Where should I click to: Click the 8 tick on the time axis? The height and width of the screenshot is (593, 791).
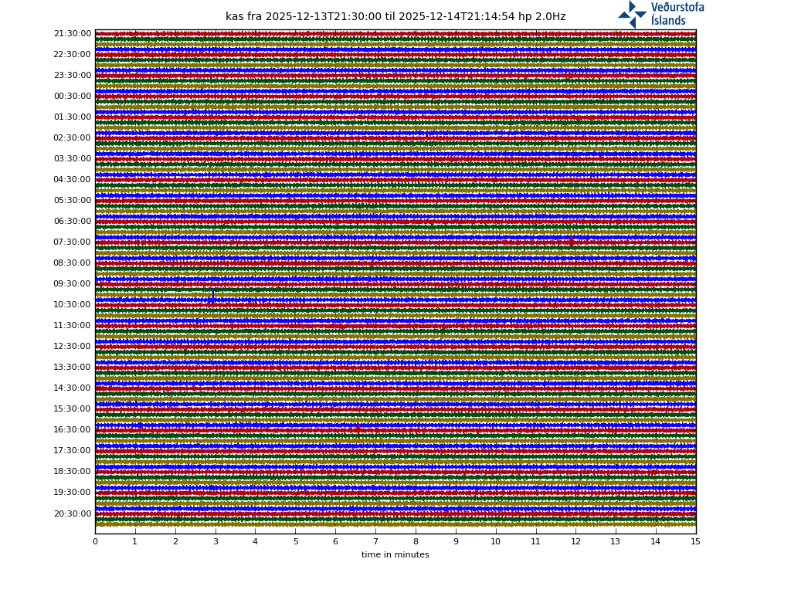(416, 542)
